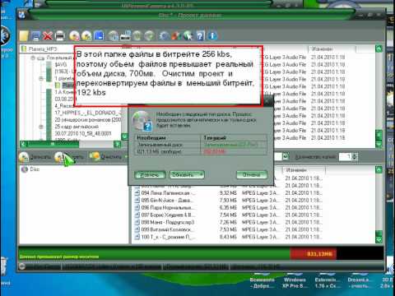Click the green cursor globe icon
This screenshot has width=395, height=296.
(188, 36)
